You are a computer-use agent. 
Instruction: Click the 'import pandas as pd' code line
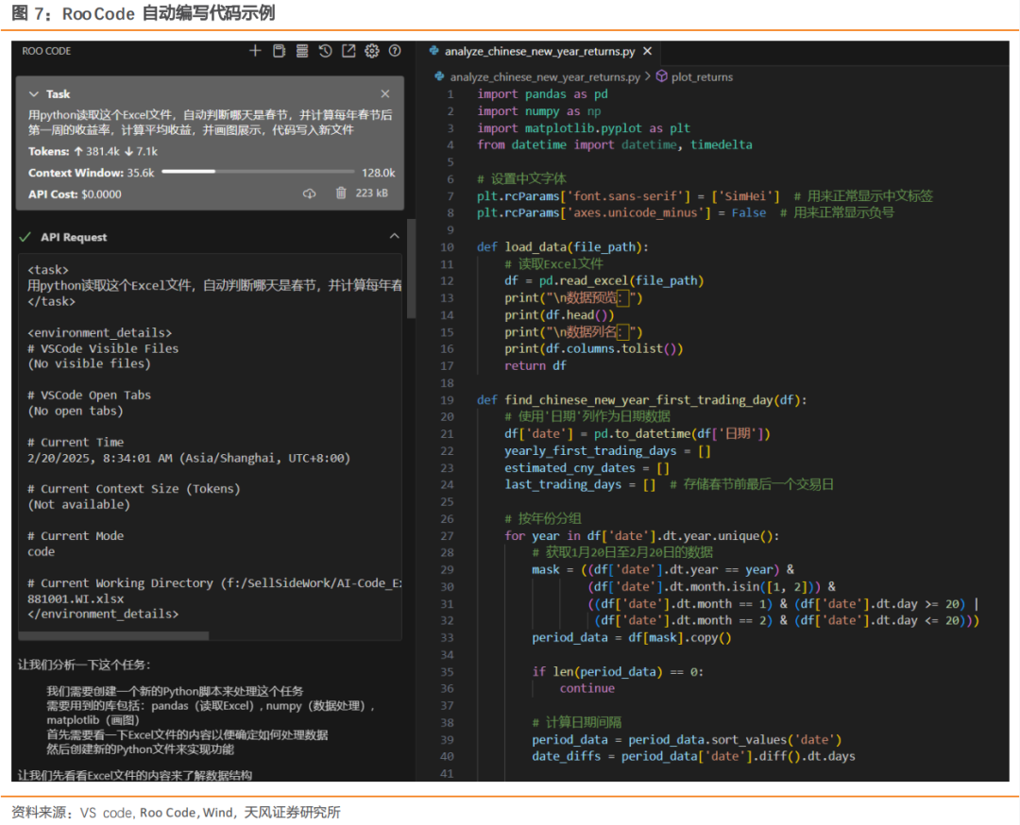(542, 94)
